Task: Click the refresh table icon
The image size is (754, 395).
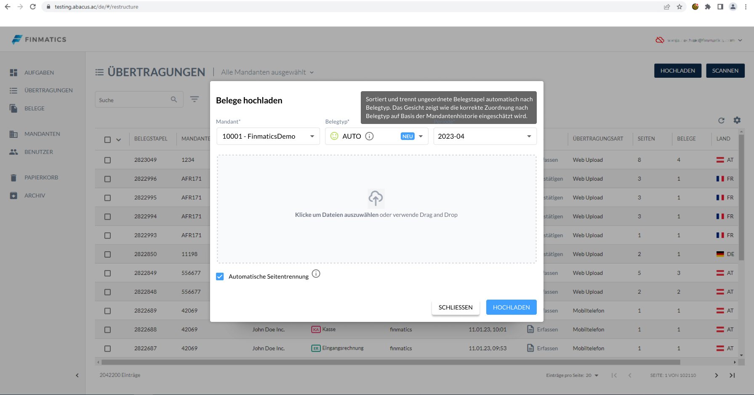Action: 721,121
